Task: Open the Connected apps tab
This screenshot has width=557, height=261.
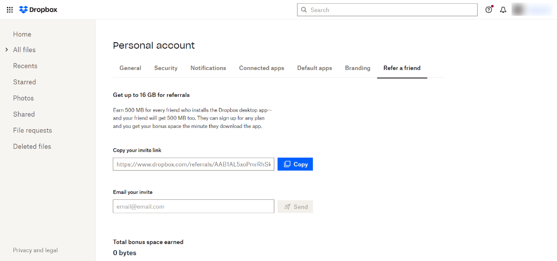Action: 262,68
